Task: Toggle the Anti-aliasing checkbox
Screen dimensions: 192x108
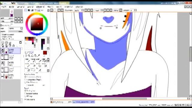Action: click(x=29, y=100)
